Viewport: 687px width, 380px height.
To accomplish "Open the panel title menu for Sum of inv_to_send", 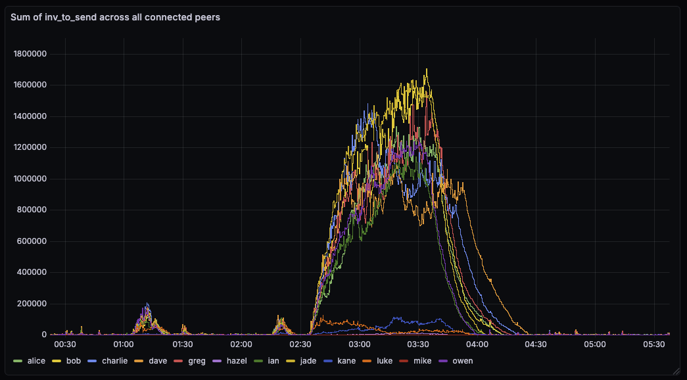I will 115,17.
